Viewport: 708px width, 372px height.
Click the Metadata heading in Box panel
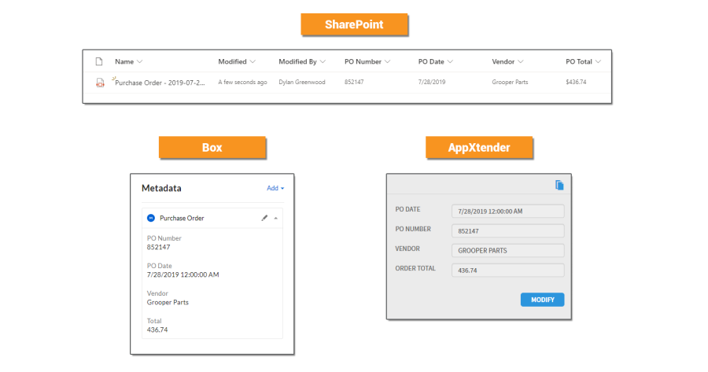click(161, 188)
